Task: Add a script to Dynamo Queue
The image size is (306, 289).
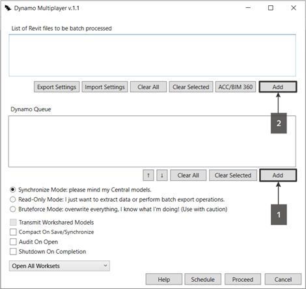Action: [278, 175]
